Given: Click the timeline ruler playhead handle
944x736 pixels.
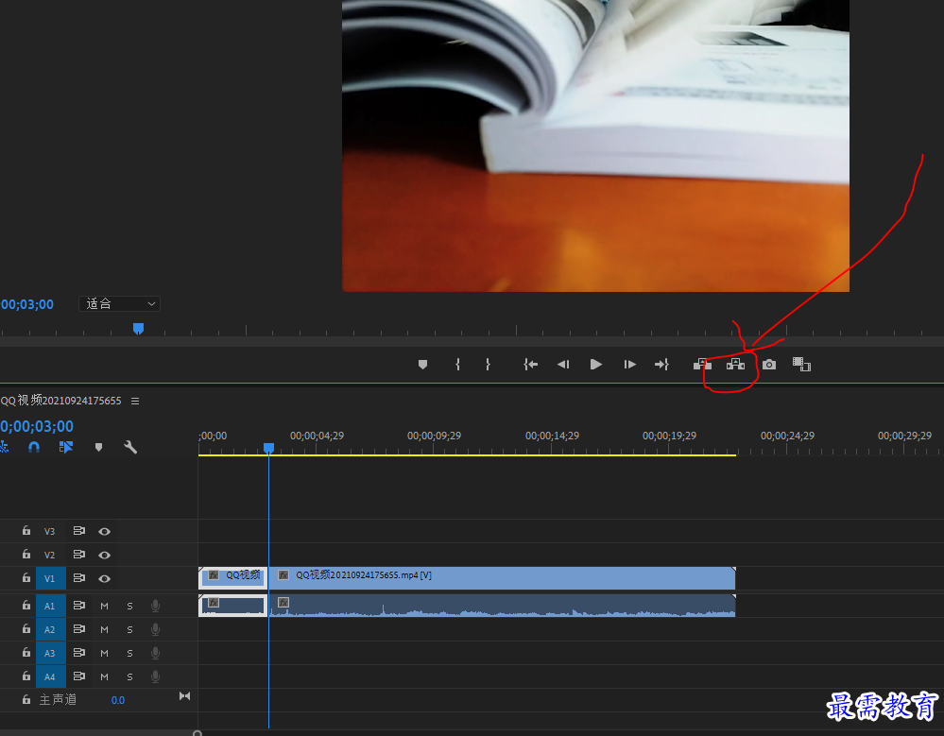Looking at the screenshot, I should point(269,448).
